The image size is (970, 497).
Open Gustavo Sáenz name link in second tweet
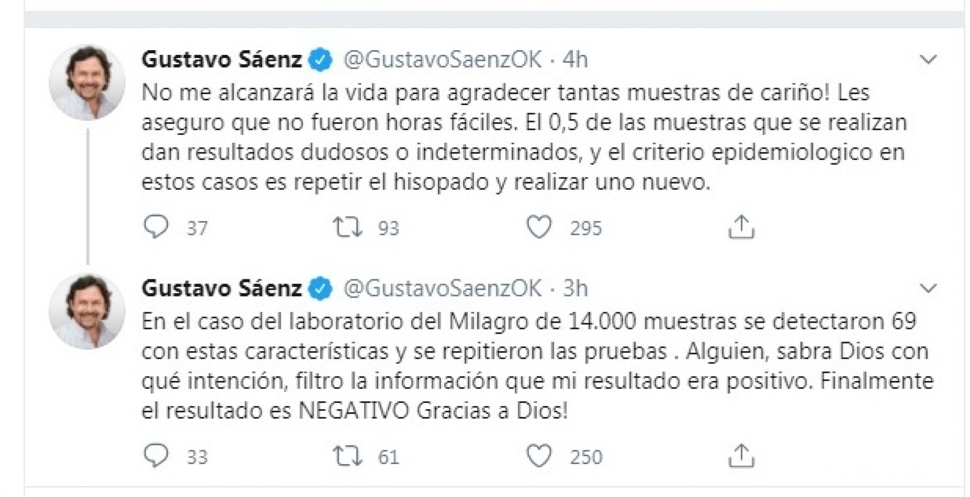pos(222,288)
